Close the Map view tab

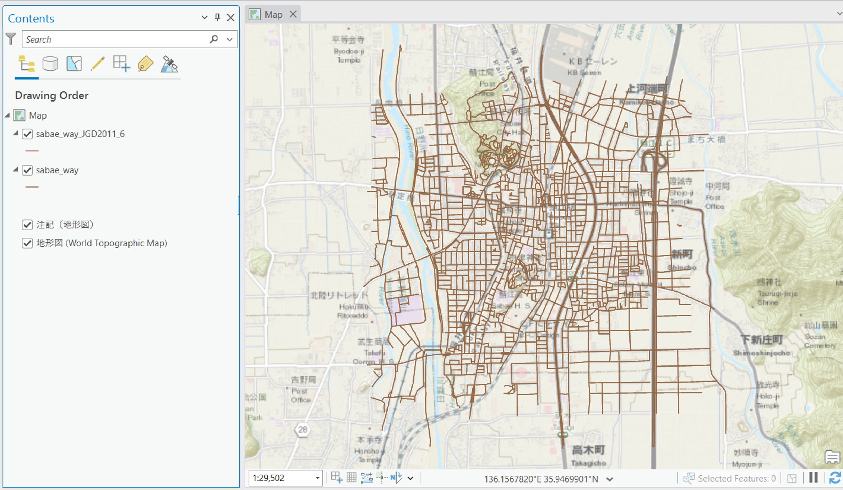(x=293, y=14)
